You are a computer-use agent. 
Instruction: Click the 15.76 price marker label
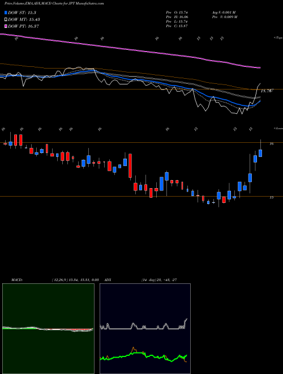pos(267,91)
